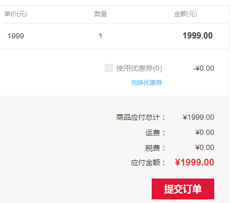The height and width of the screenshot is (203, 233).
Task: Click the 商品应付总计 value ¥1999.00
Action: pos(198,117)
